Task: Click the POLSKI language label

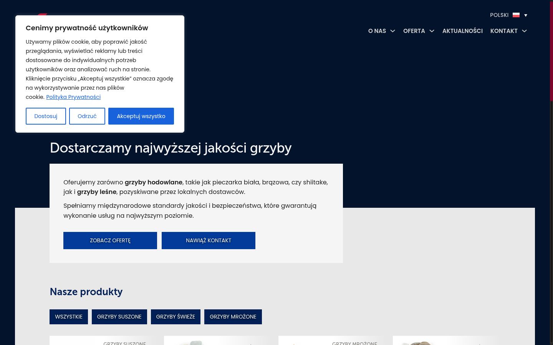Action: click(499, 15)
